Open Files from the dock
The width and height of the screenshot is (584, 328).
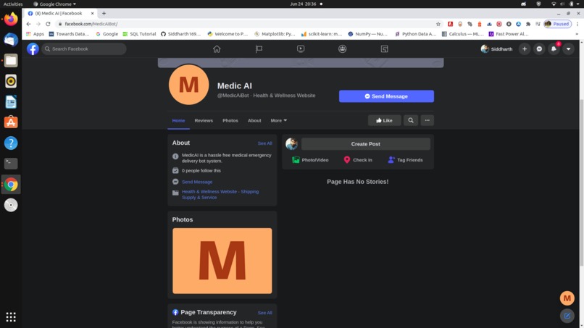coord(11,60)
